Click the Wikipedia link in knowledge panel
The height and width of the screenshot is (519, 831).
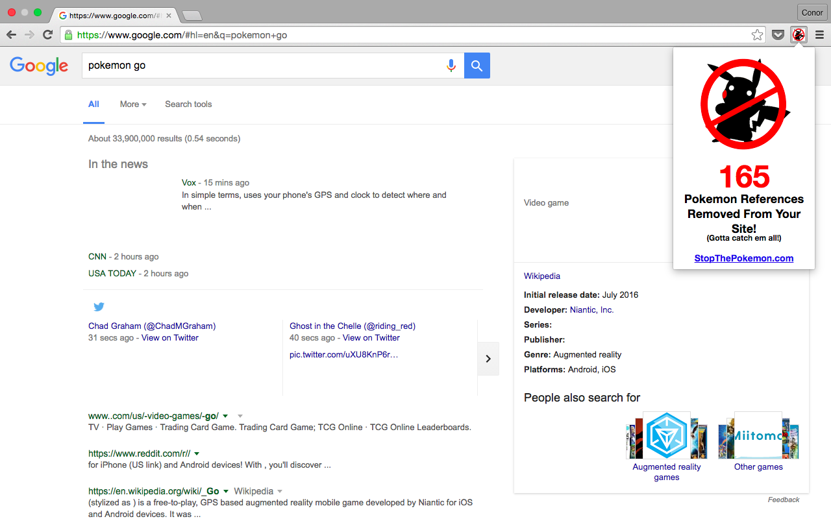[x=542, y=276]
